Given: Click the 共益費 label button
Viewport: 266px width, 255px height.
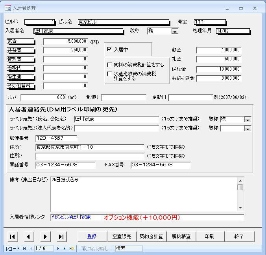Looking at the screenshot, I should (20, 50).
